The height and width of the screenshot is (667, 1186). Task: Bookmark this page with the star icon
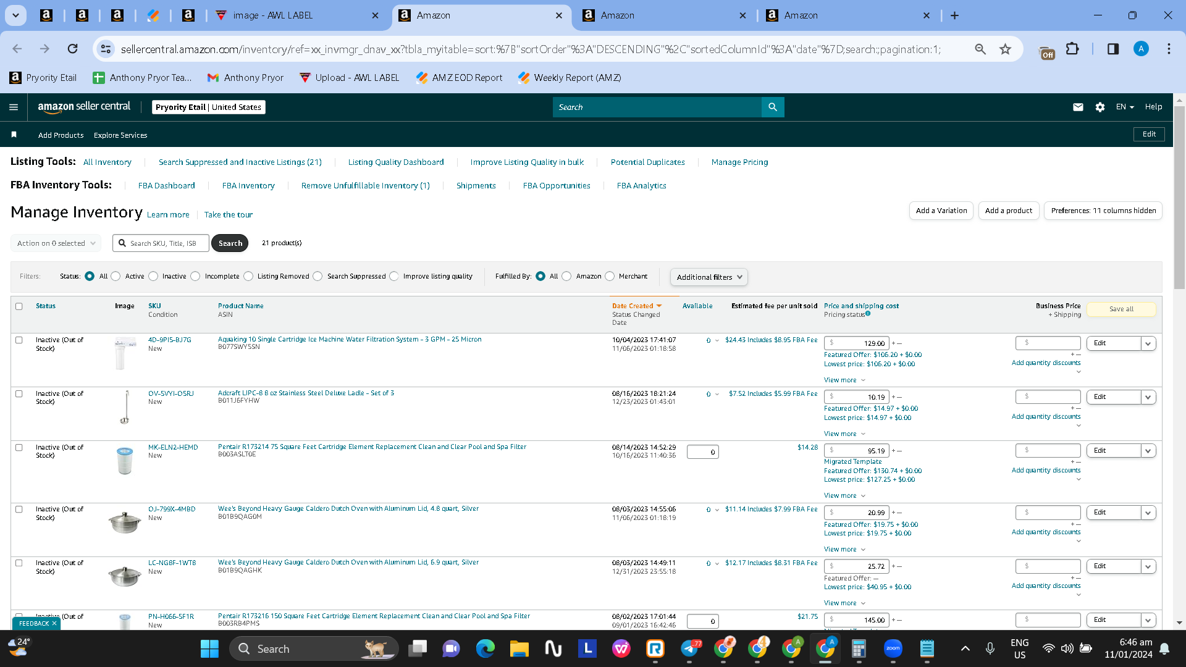(x=1006, y=49)
